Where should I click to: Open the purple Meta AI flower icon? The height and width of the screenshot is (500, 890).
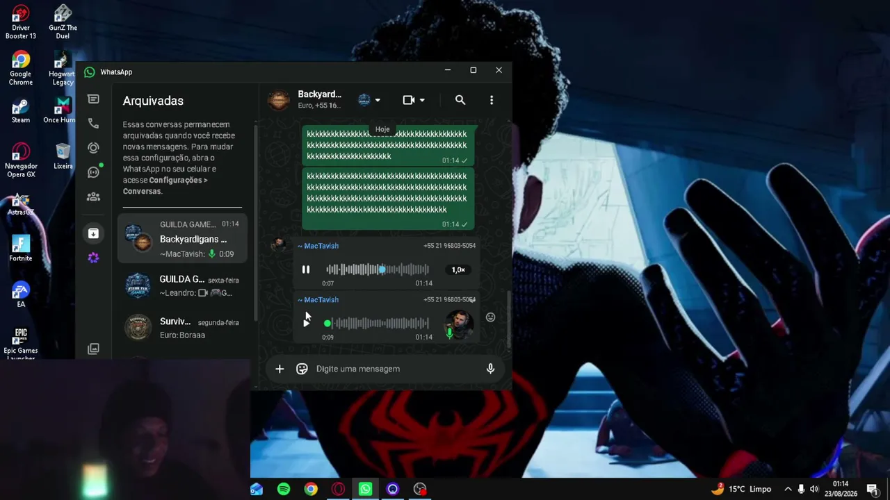(x=93, y=258)
